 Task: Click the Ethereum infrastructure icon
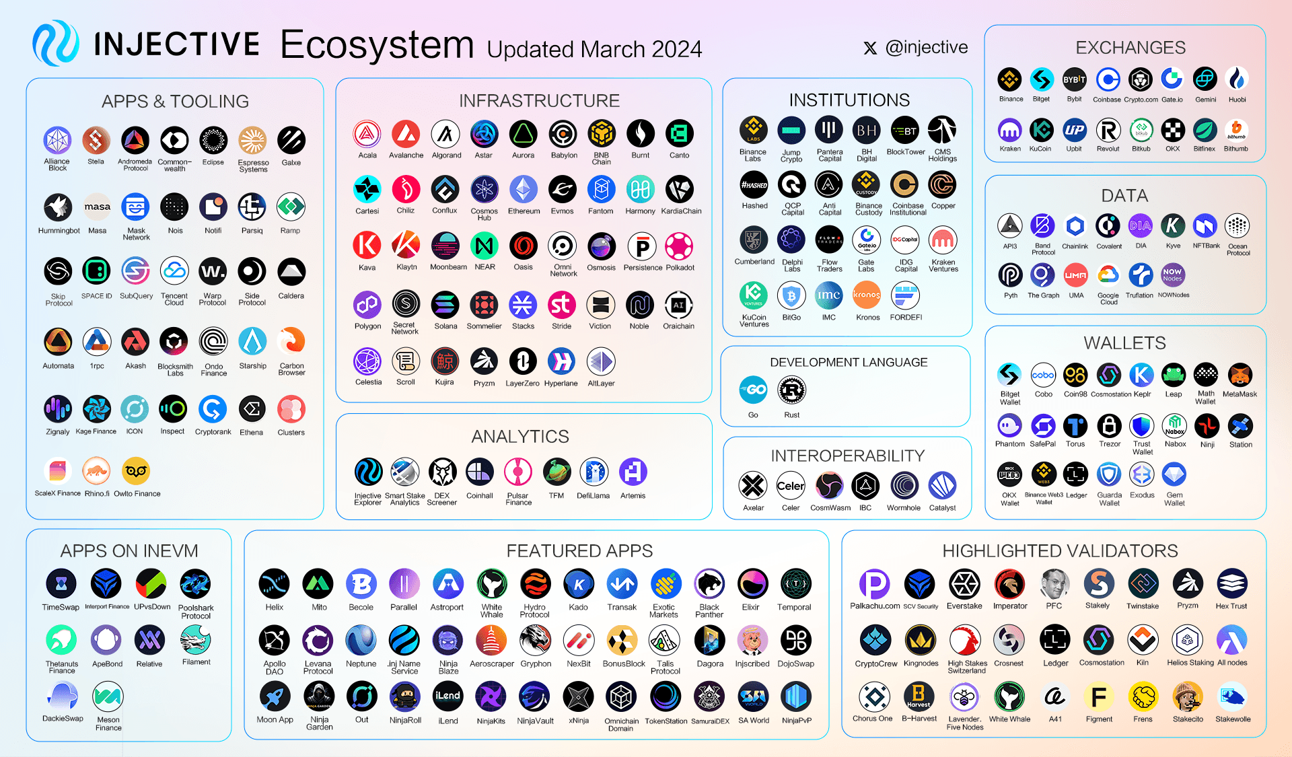pyautogui.click(x=524, y=190)
